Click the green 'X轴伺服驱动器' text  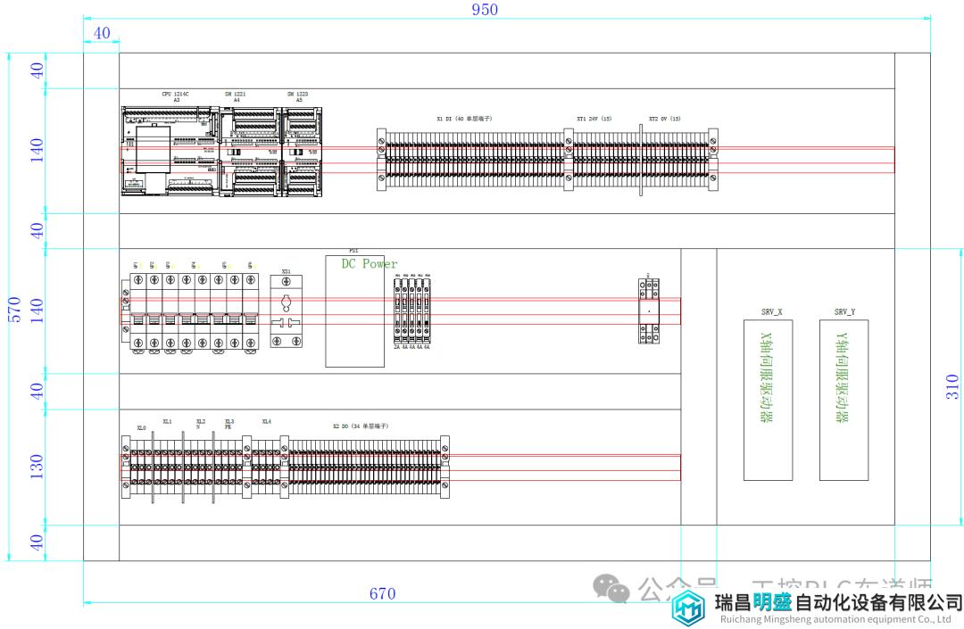766,377
